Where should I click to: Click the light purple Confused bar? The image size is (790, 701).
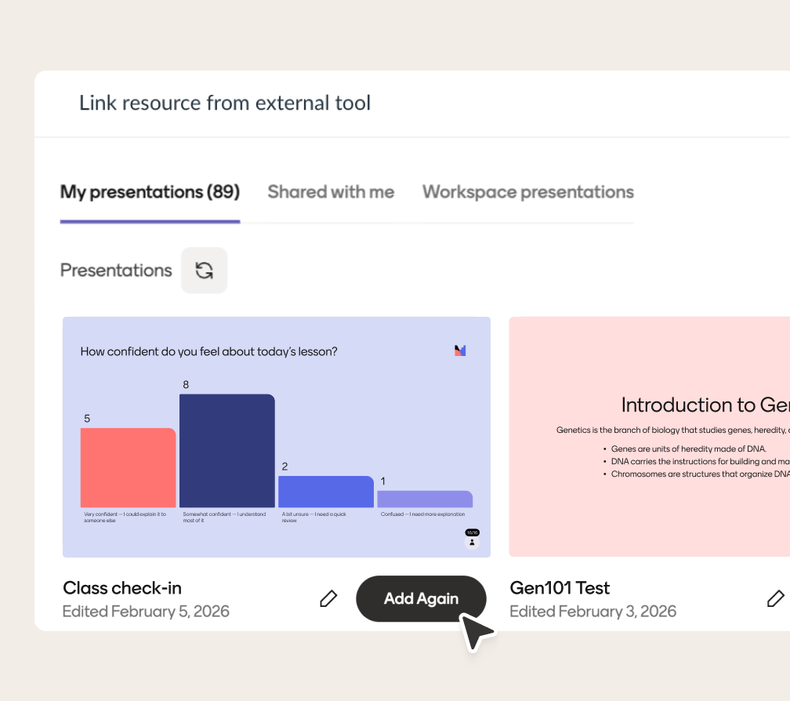pyautogui.click(x=424, y=499)
